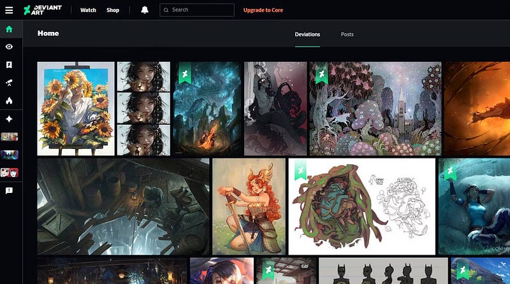
Task: Open orange dragon artwork thumbnail
Action: [x=477, y=109]
